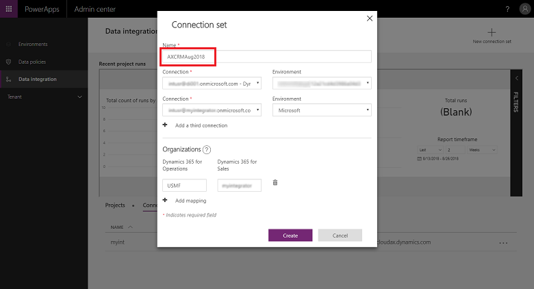Click the Data policies shield icon
Image resolution: width=534 pixels, height=289 pixels.
point(9,62)
